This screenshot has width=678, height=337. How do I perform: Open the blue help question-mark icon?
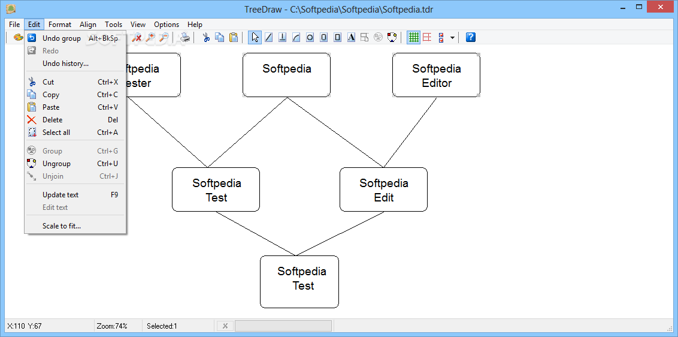pos(470,38)
